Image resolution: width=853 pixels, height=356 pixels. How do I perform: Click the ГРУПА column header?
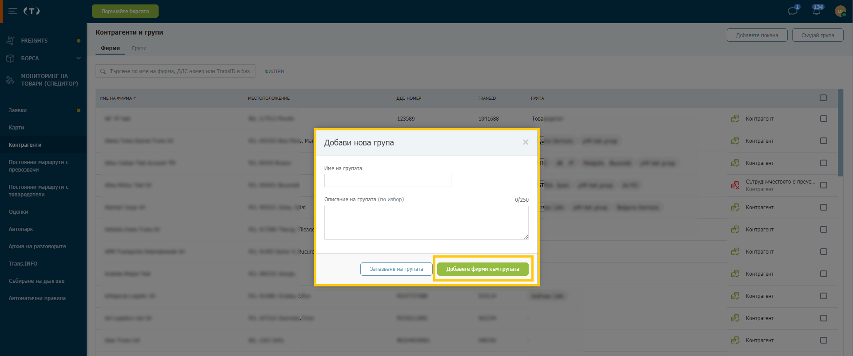(537, 98)
